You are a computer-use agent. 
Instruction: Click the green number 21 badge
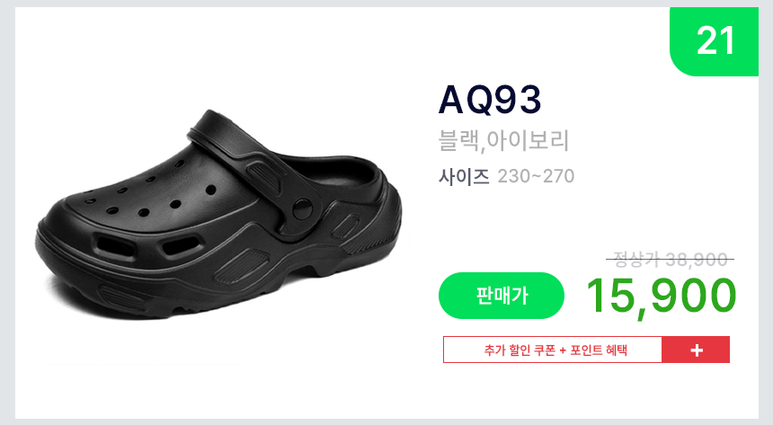tap(714, 41)
